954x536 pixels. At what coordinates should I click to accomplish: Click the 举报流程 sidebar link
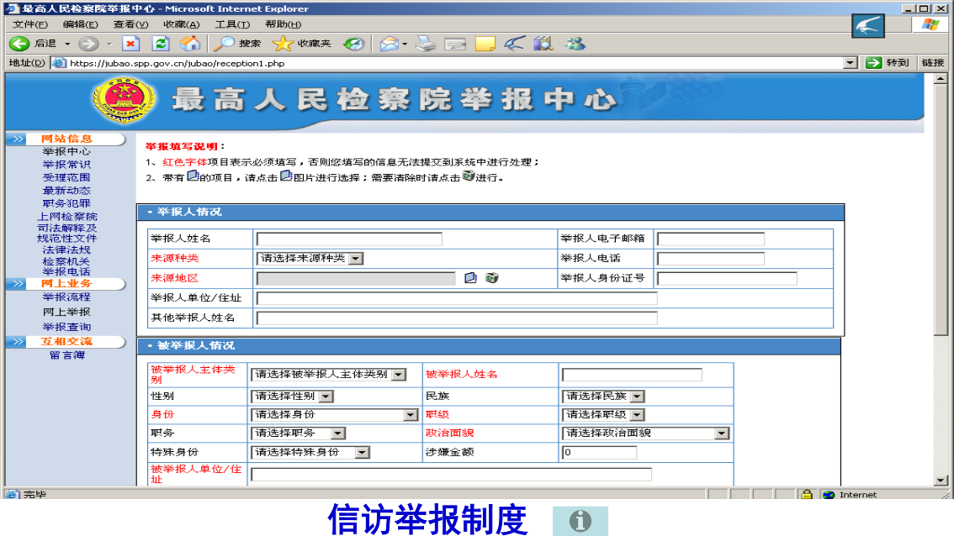(66, 297)
